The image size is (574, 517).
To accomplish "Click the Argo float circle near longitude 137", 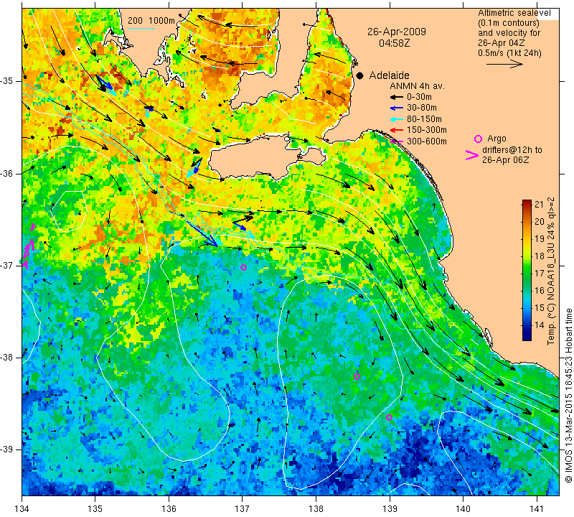I will 243,268.
